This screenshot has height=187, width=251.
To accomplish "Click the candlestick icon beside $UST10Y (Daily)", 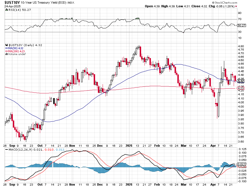I will (x=7, y=45).
